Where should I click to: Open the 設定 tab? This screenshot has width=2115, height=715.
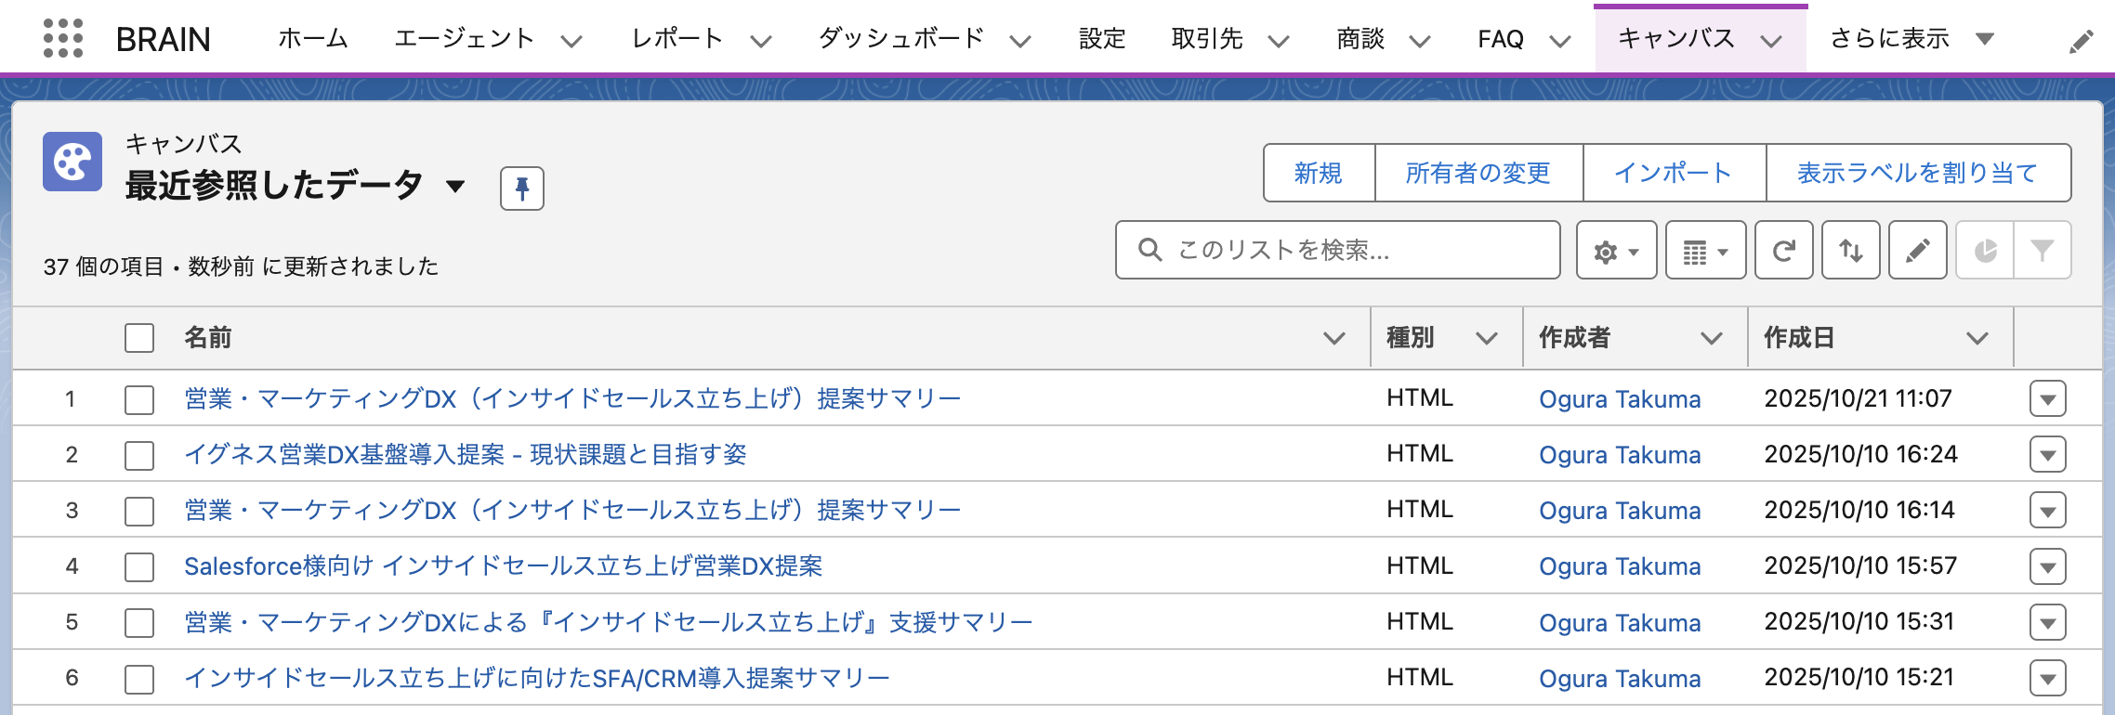[x=1102, y=39]
